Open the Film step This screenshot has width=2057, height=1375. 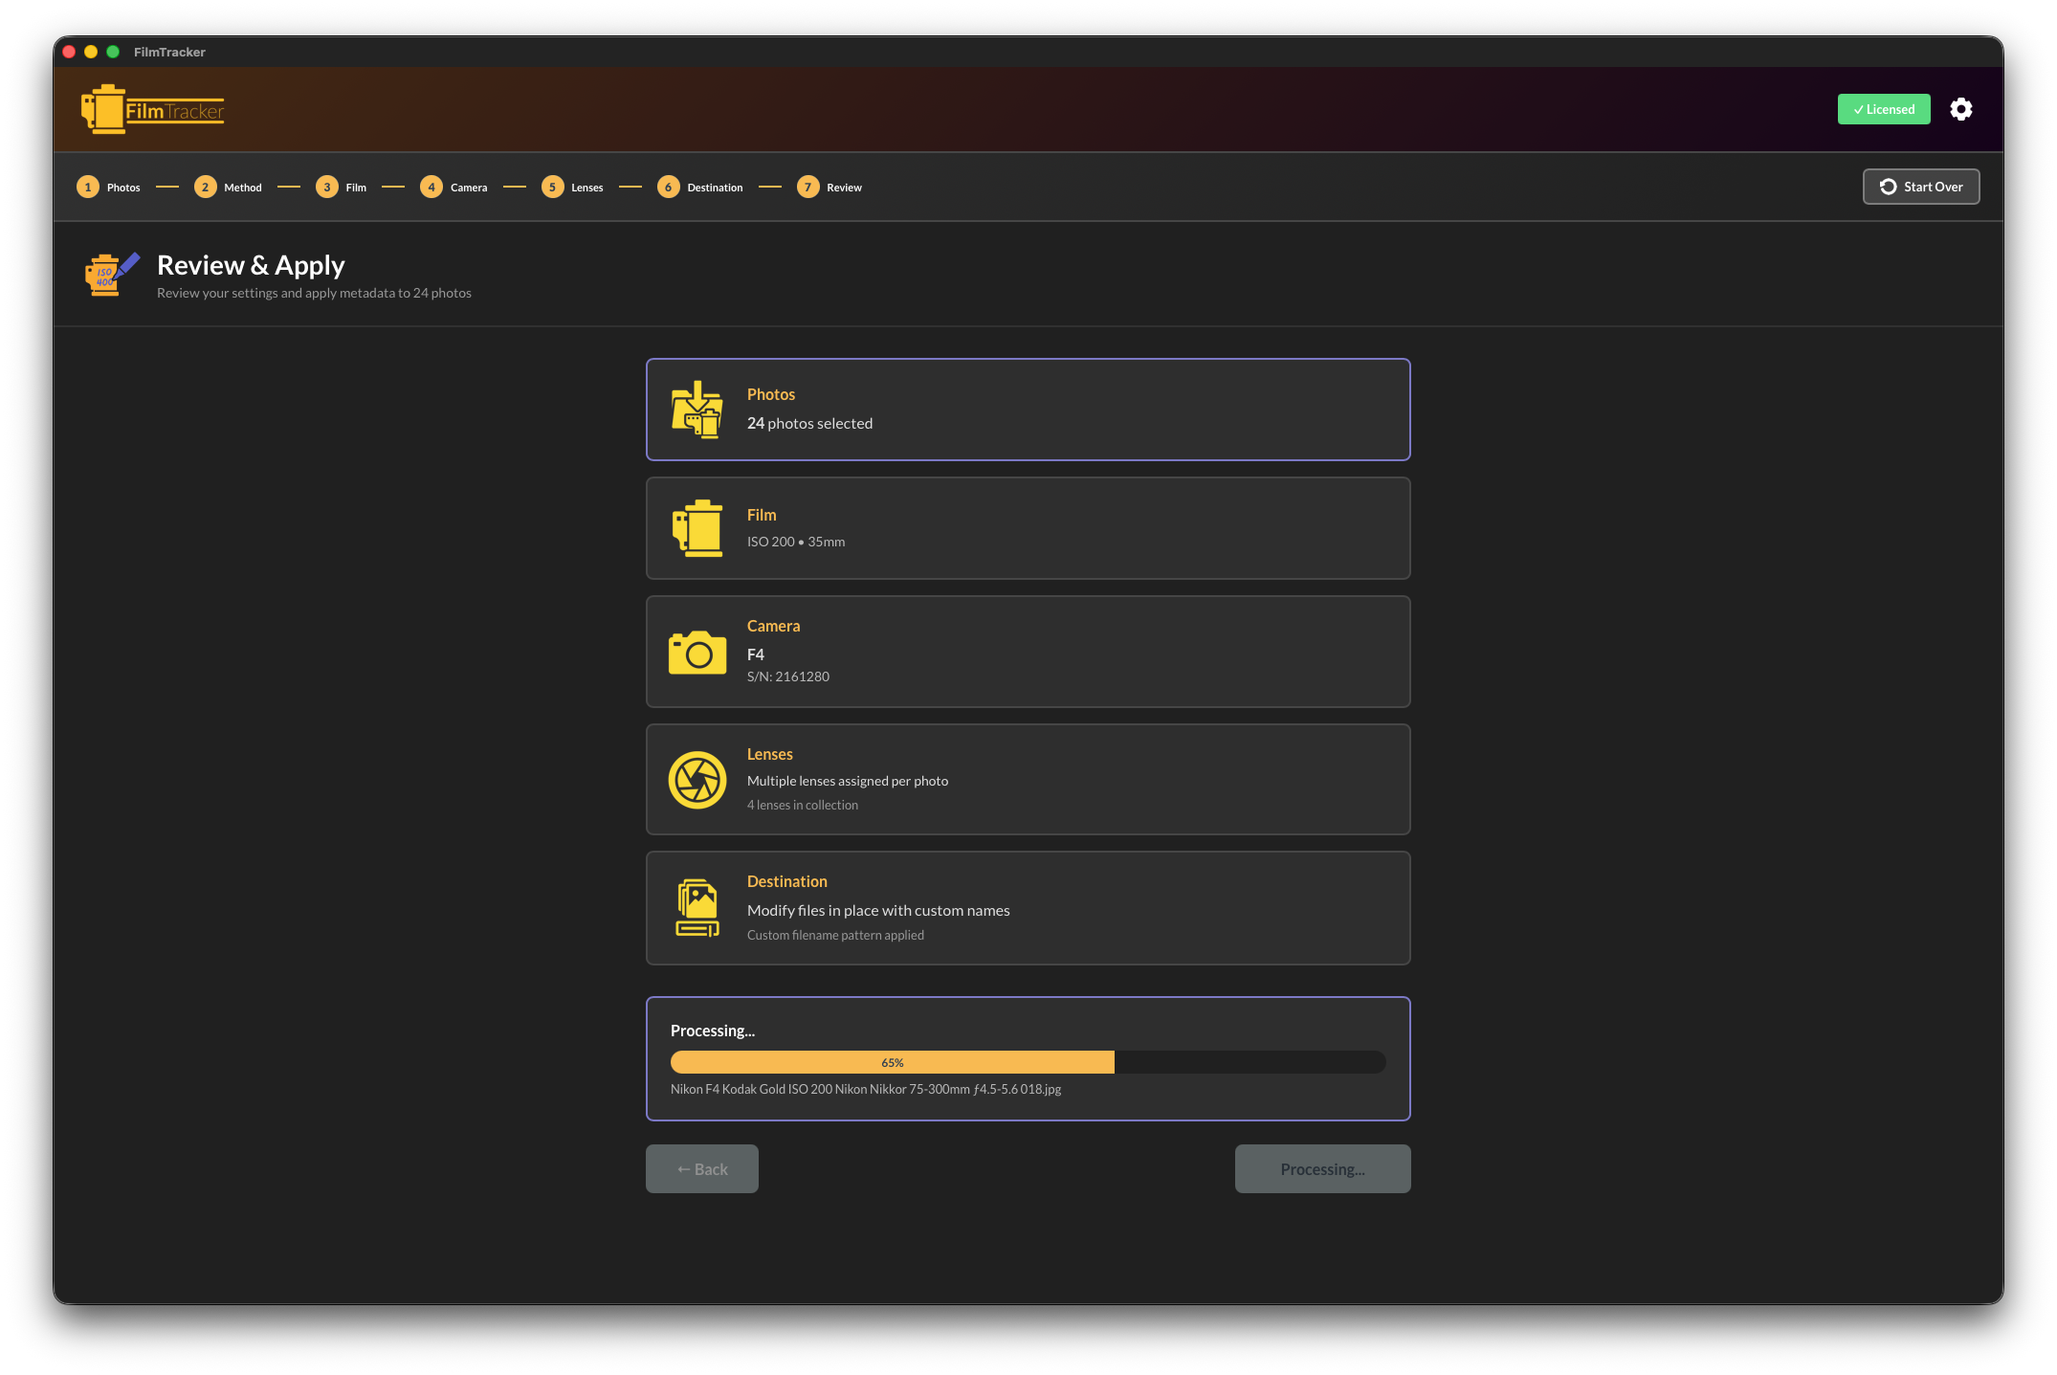click(342, 187)
